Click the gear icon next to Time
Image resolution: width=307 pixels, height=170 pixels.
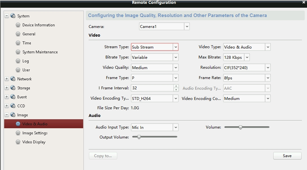point(18,43)
